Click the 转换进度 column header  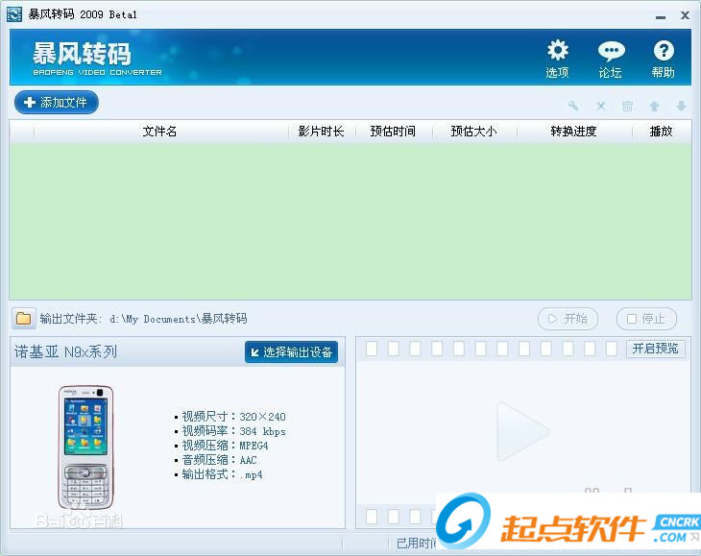pos(573,132)
